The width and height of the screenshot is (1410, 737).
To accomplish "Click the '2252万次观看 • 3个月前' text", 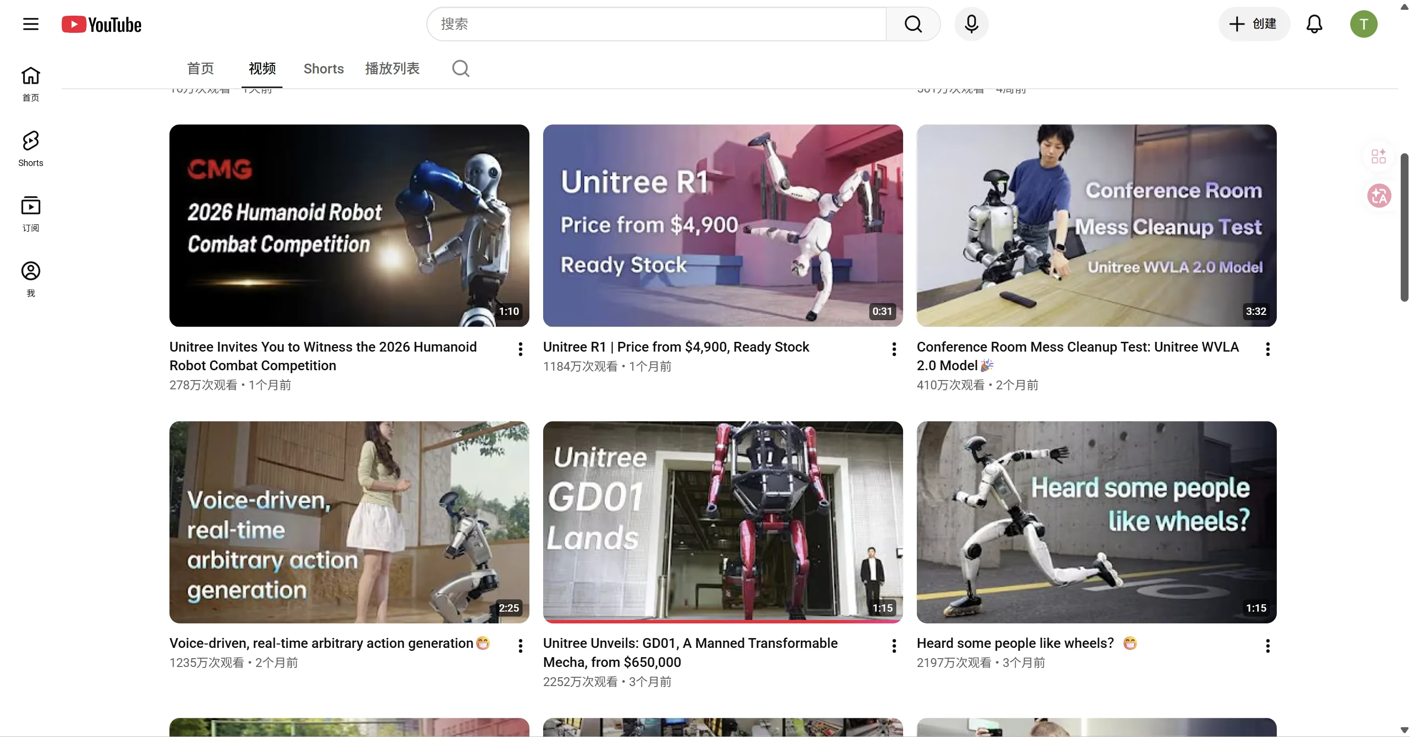I will tap(607, 682).
